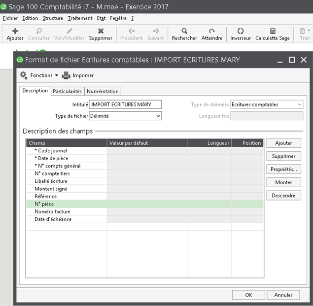Switch to the Description tab
The width and height of the screenshot is (313, 306).
[x=35, y=91]
